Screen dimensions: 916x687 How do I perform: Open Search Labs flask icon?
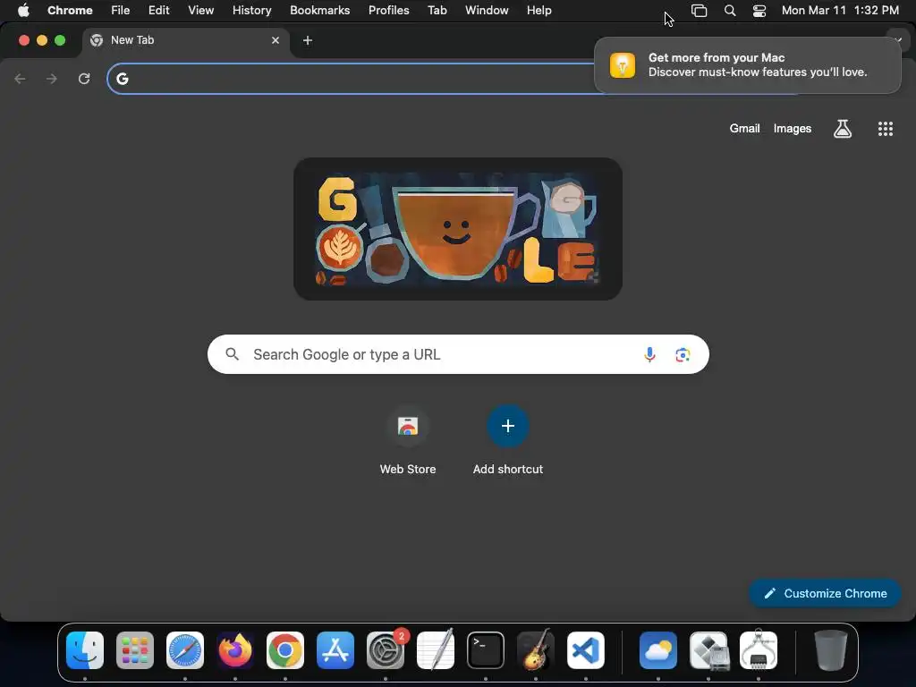843,129
